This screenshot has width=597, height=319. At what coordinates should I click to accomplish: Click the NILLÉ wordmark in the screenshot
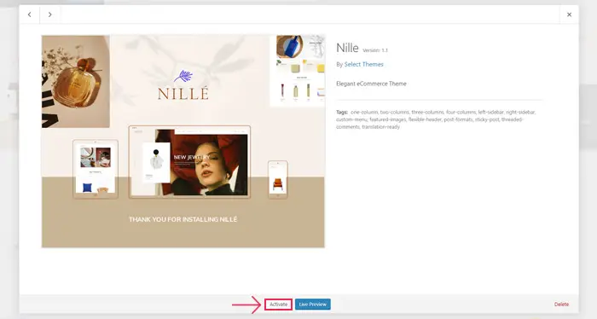coord(183,94)
